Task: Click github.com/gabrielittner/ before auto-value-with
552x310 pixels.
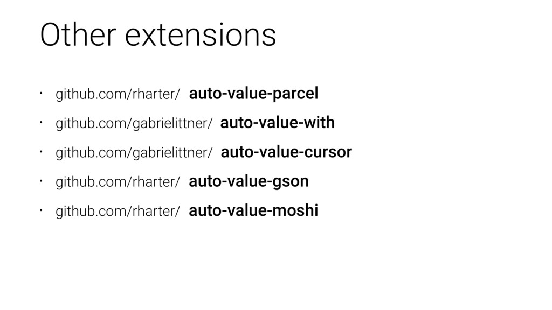Action: (x=134, y=123)
